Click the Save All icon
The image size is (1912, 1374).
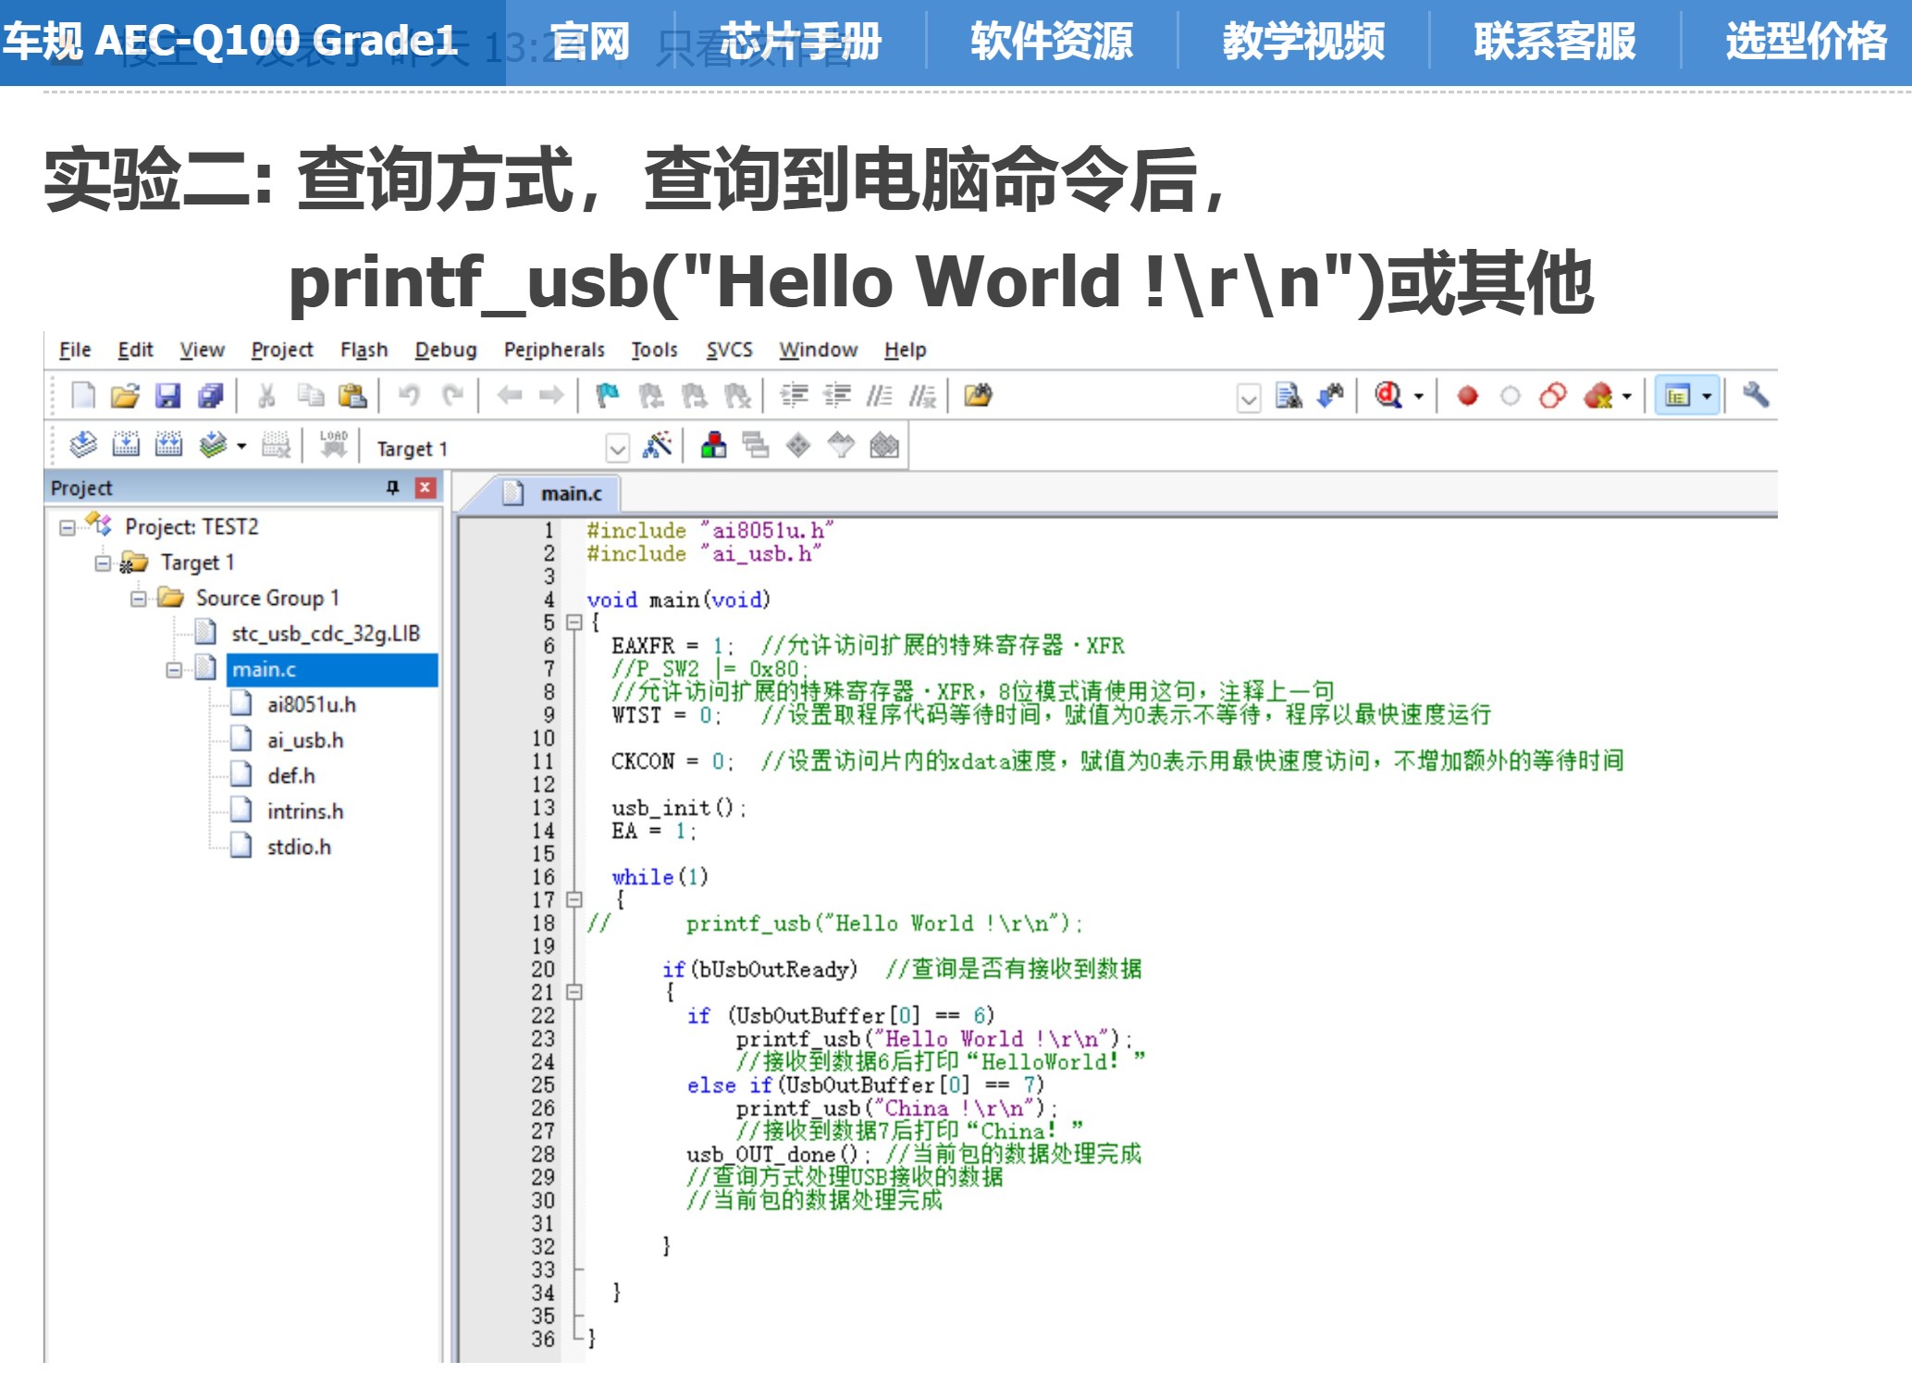click(x=211, y=396)
